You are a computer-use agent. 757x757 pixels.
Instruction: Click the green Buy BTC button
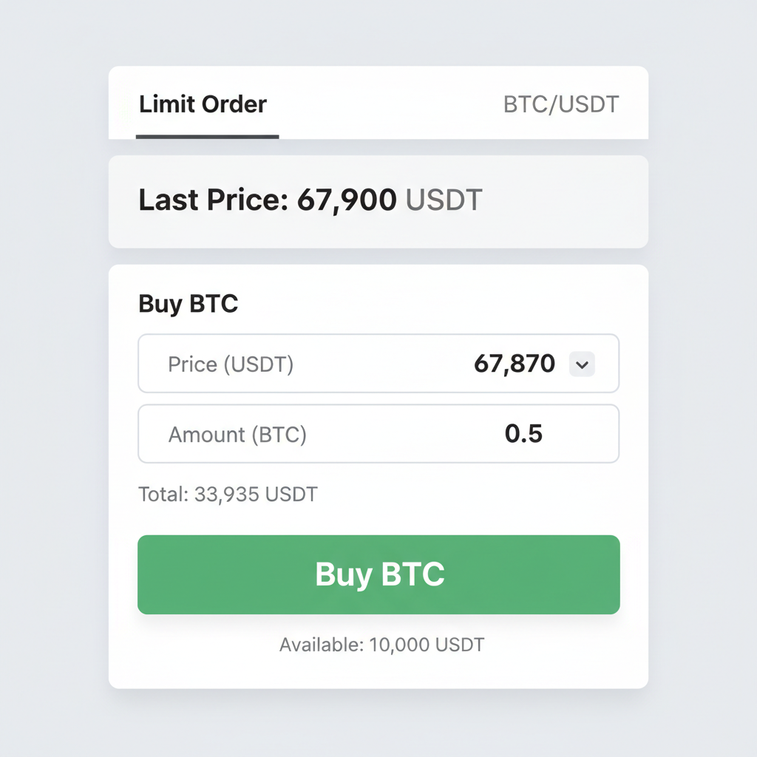pyautogui.click(x=378, y=574)
